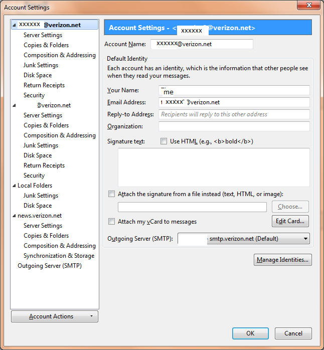Click the signature file path field
Image resolution: width=324 pixels, height=350 pixels.
(192, 207)
